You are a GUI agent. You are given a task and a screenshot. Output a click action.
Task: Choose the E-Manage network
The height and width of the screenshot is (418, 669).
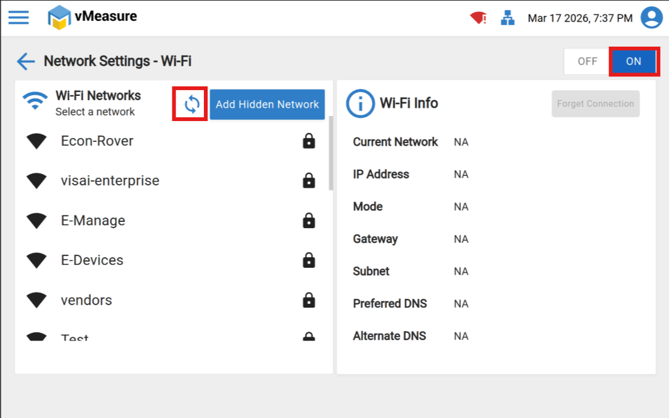93,221
